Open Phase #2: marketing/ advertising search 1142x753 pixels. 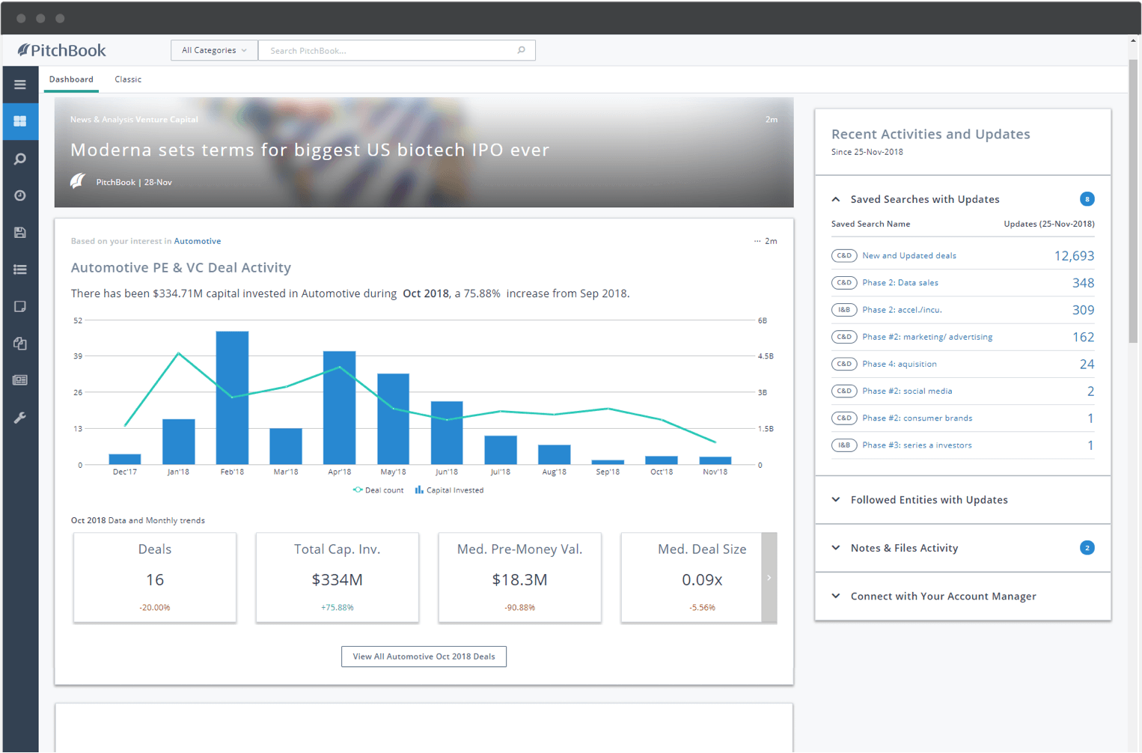pyautogui.click(x=927, y=337)
